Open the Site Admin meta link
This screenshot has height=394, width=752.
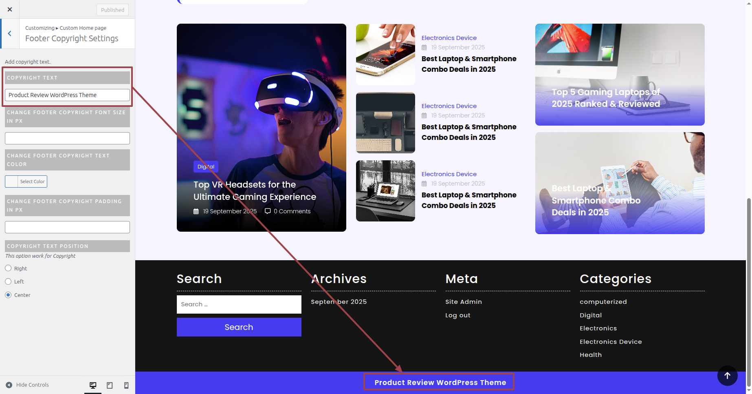[x=463, y=302]
